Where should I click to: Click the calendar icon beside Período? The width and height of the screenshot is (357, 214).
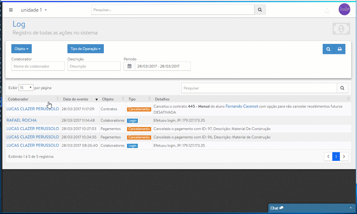(x=130, y=66)
